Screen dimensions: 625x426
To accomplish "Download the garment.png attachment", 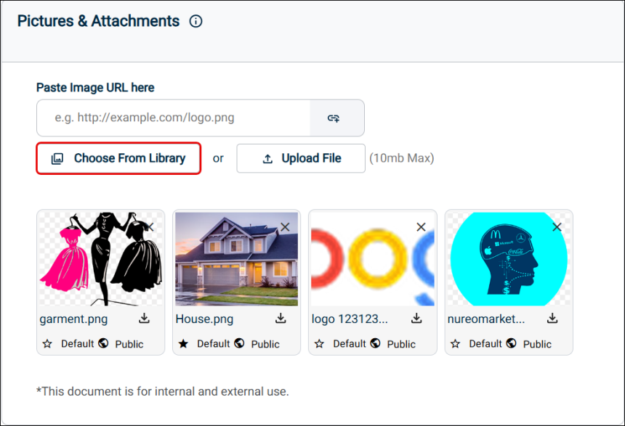I will point(144,319).
